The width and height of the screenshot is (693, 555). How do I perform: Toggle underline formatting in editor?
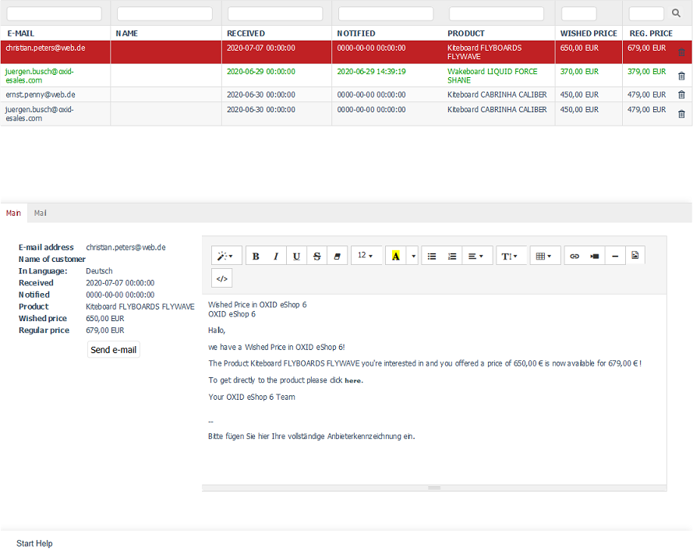coord(296,256)
